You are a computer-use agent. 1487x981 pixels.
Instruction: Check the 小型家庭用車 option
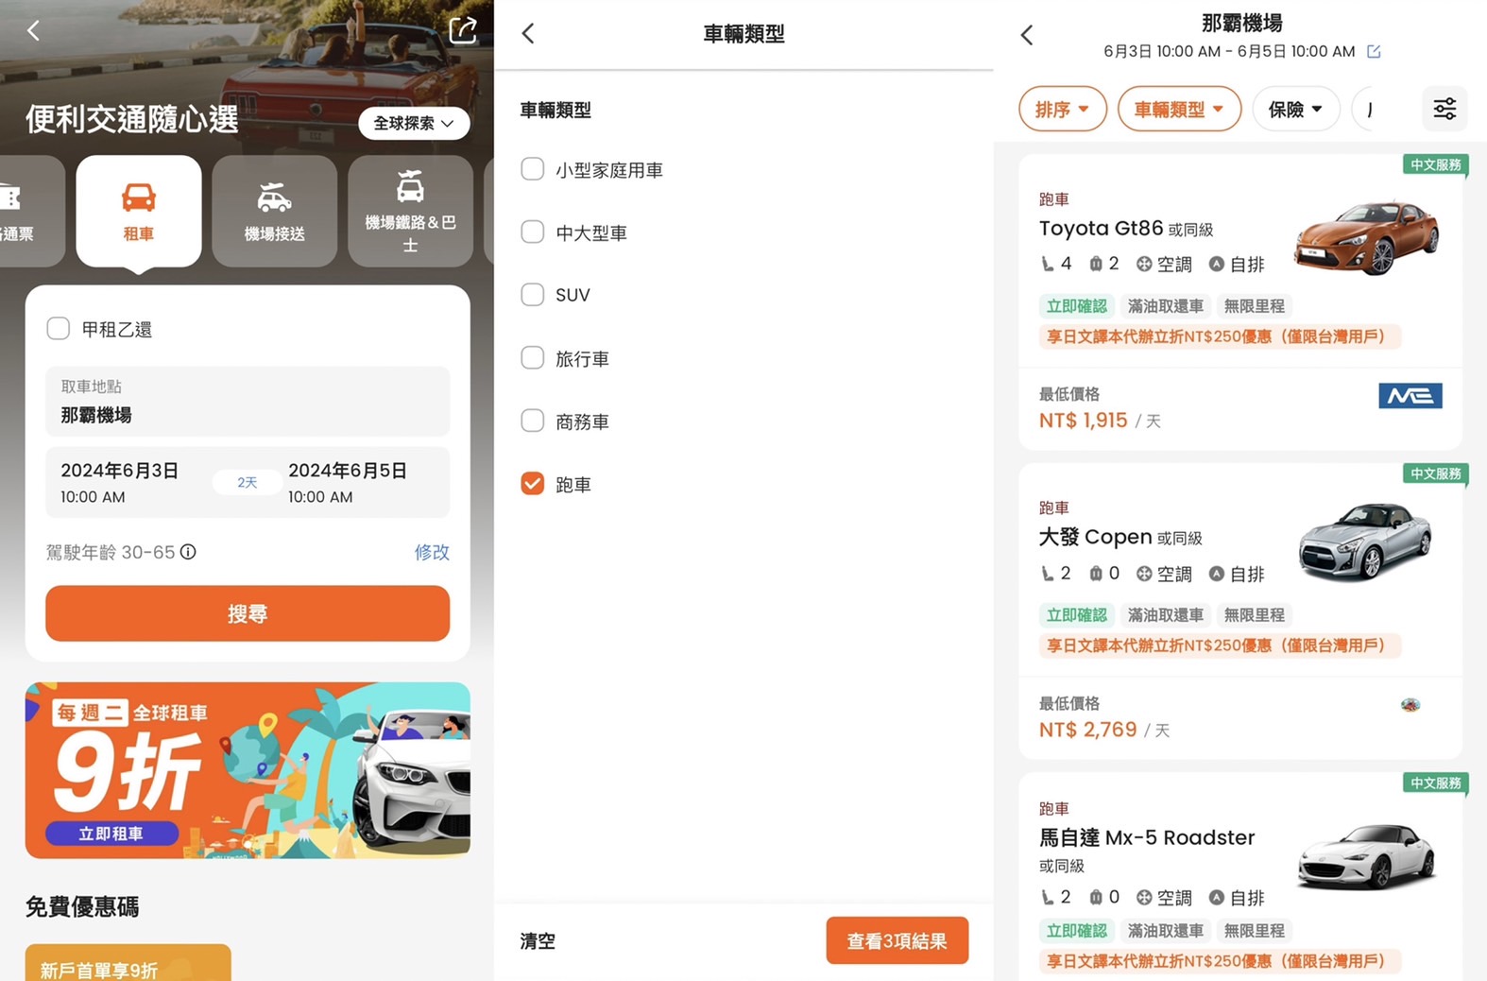pos(533,169)
